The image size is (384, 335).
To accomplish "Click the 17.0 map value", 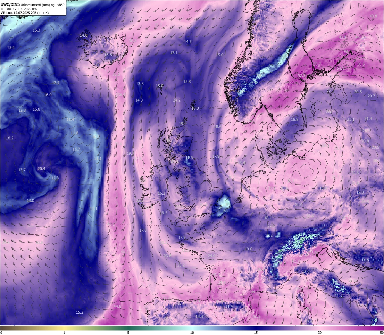I will [143, 230].
